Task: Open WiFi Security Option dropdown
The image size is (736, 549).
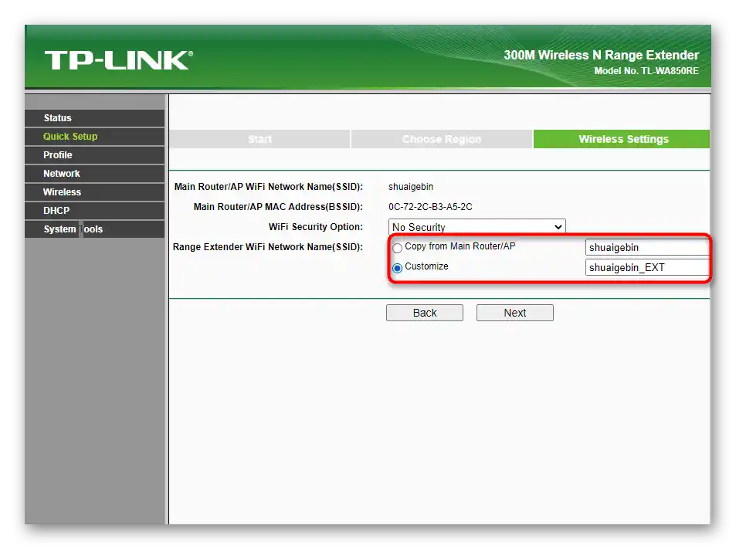Action: click(477, 227)
